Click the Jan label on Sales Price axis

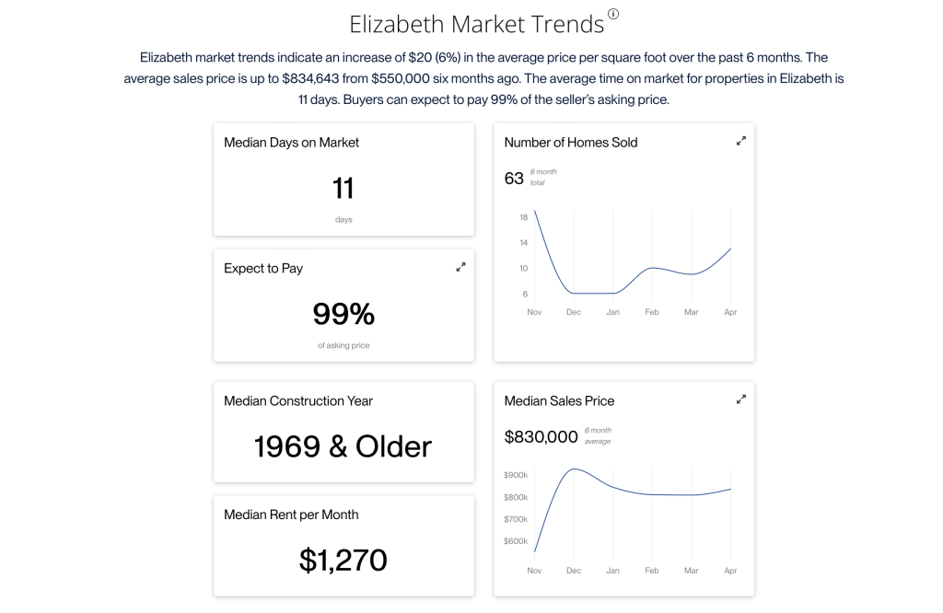(612, 571)
